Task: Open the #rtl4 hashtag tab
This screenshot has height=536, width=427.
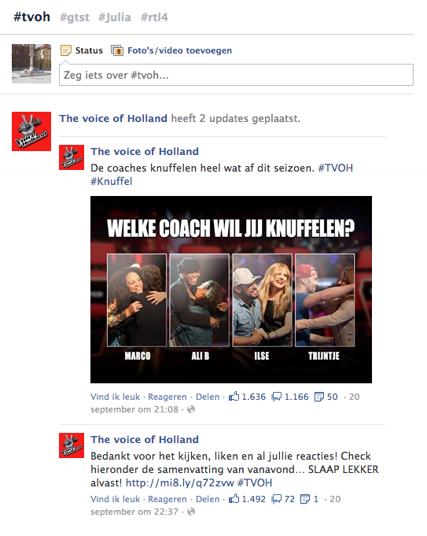Action: pos(154,17)
